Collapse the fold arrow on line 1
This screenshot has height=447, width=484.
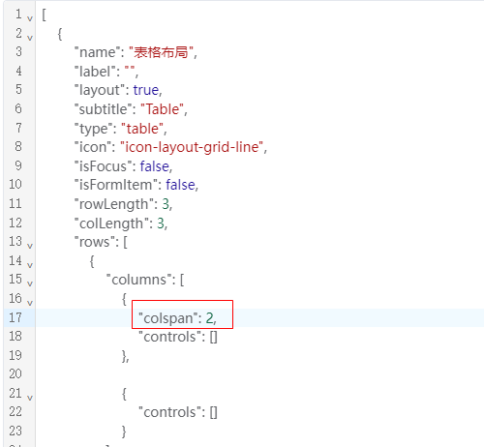click(x=30, y=18)
